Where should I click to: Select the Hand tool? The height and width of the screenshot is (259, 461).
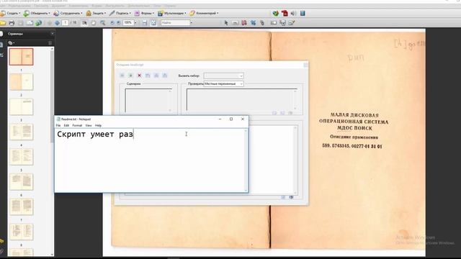pos(94,23)
